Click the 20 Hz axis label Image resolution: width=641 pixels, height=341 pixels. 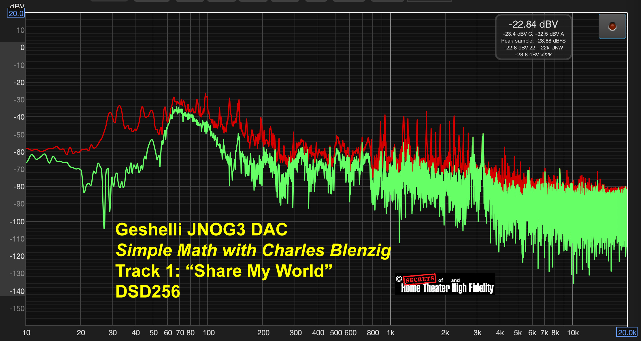pos(81,333)
